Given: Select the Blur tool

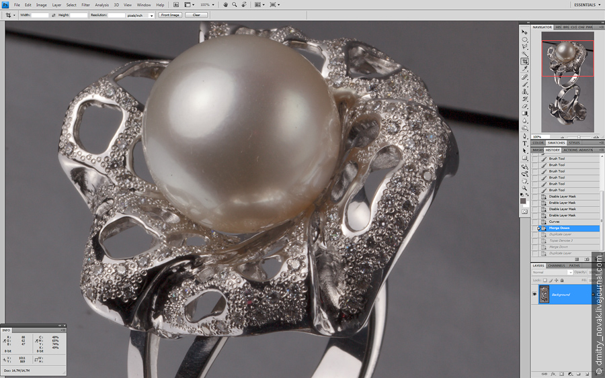Looking at the screenshot, I should (524, 121).
